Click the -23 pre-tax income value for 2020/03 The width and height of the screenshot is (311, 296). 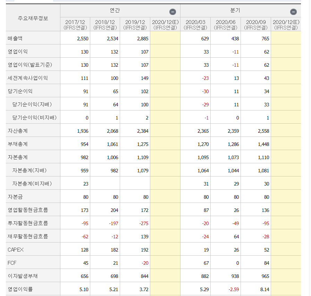205,78
